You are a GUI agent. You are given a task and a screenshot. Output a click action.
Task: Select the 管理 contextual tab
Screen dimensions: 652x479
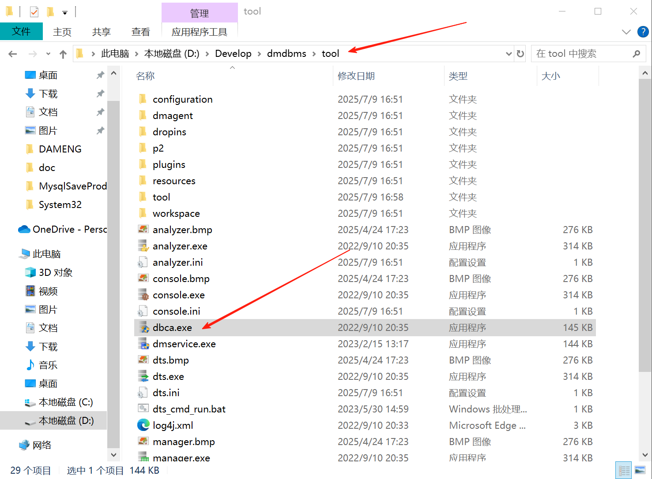(x=200, y=13)
